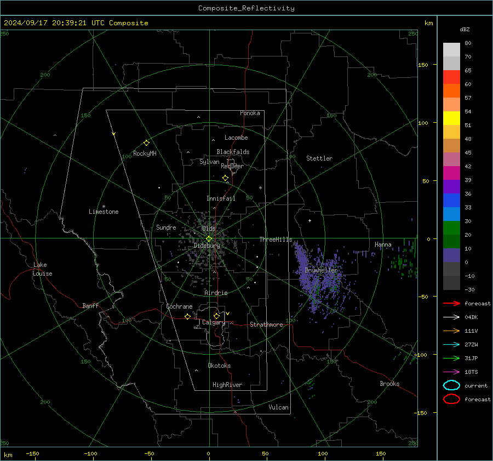Click the Banff label
Image resolution: width=493 pixels, height=461 pixels.
(x=90, y=305)
